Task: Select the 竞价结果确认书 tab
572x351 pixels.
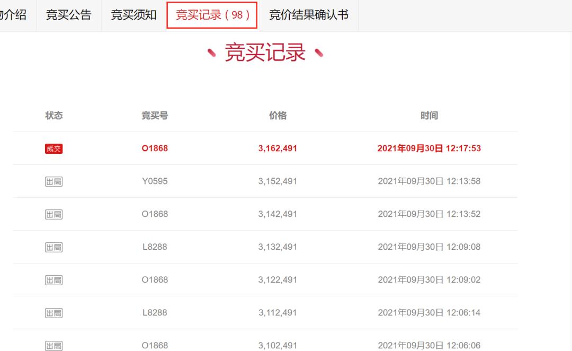Action: point(309,15)
